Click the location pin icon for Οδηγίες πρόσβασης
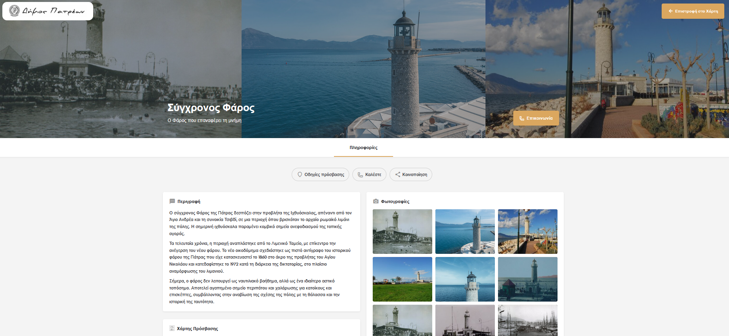The image size is (729, 336). pos(300,175)
